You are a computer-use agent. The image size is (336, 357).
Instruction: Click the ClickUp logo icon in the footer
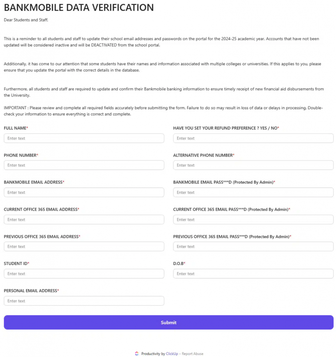tap(136, 354)
